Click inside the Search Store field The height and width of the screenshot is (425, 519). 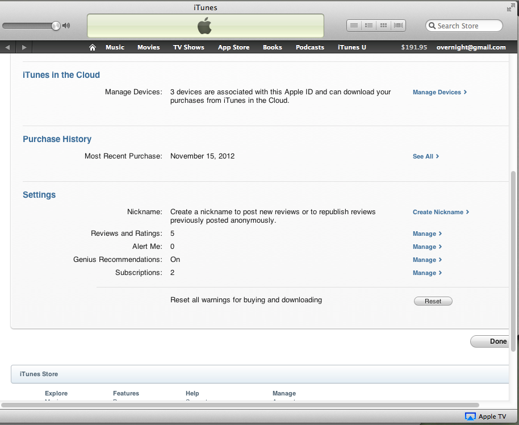point(464,26)
